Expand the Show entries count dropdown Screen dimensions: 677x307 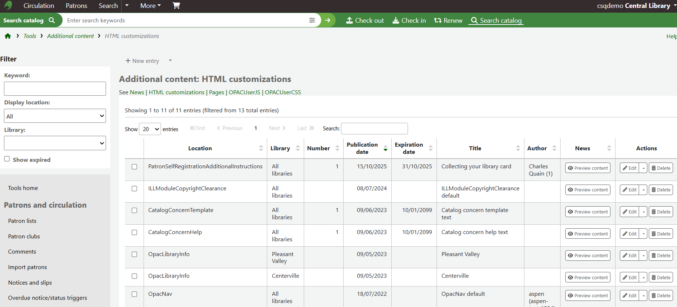tap(150, 129)
